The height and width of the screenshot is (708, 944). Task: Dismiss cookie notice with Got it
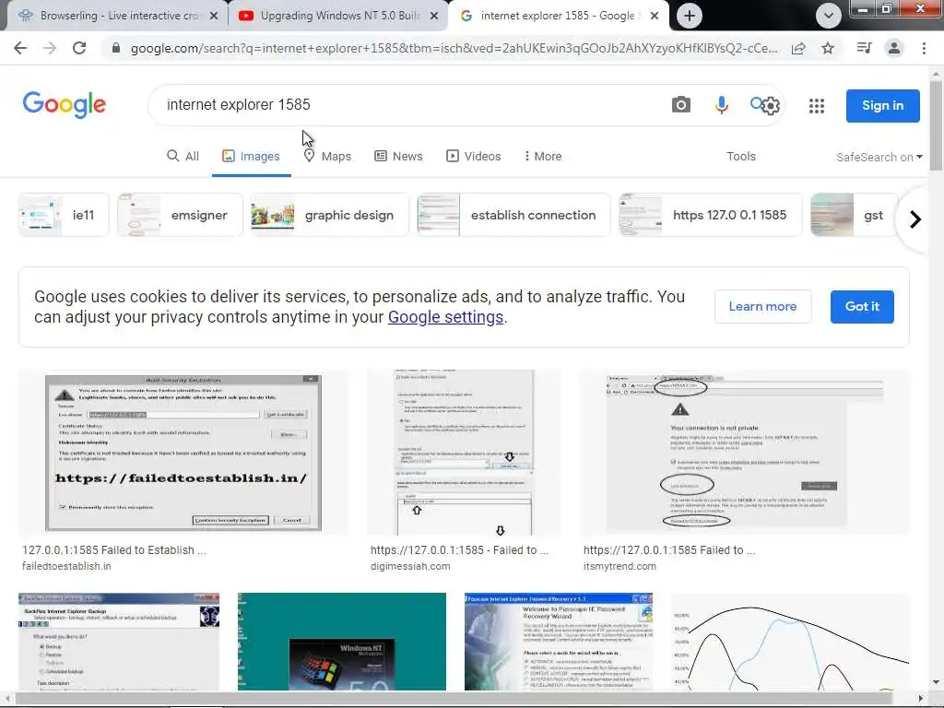click(862, 306)
